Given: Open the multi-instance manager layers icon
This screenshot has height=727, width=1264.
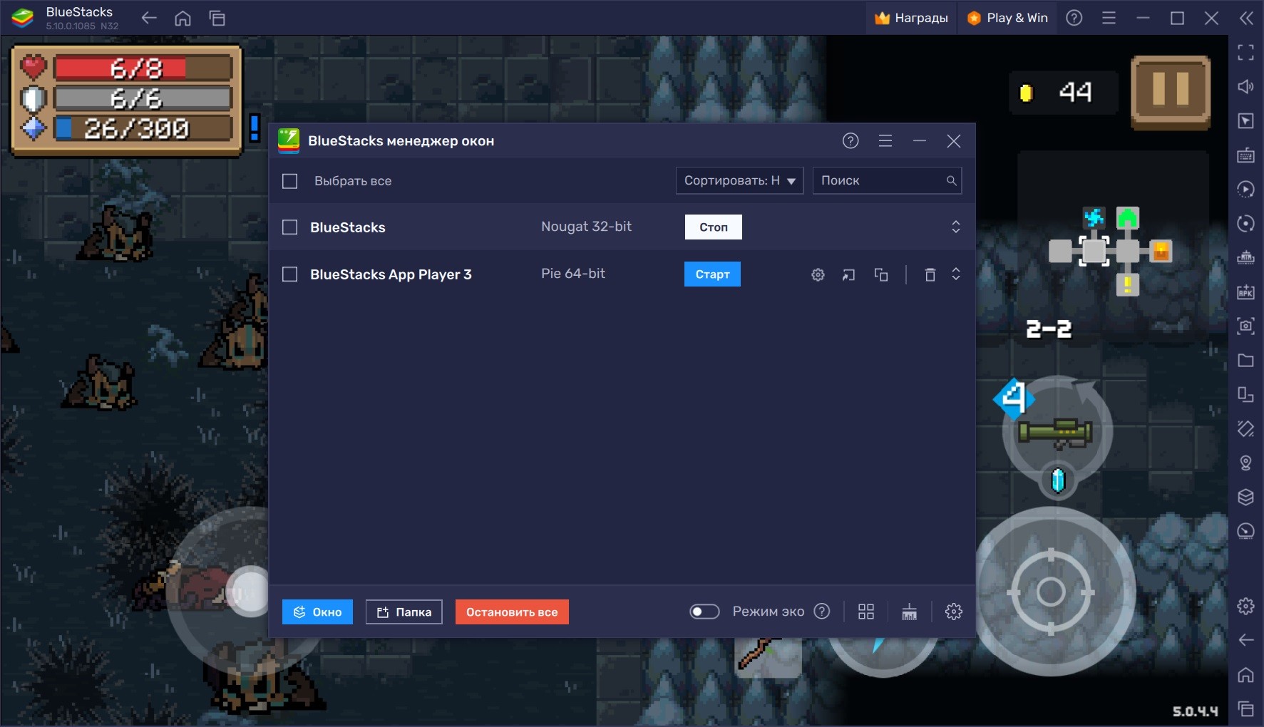Looking at the screenshot, I should click(x=1245, y=497).
